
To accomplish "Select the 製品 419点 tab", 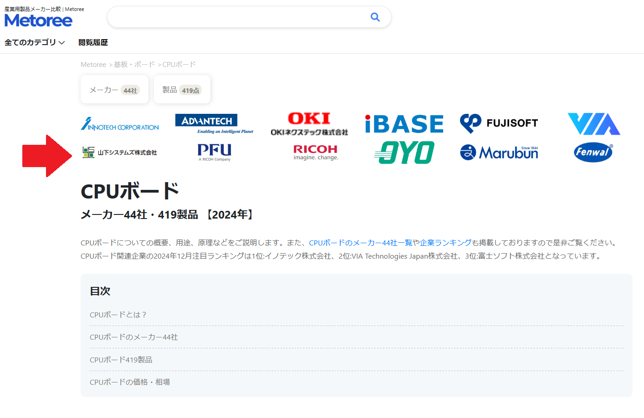I will [x=182, y=90].
